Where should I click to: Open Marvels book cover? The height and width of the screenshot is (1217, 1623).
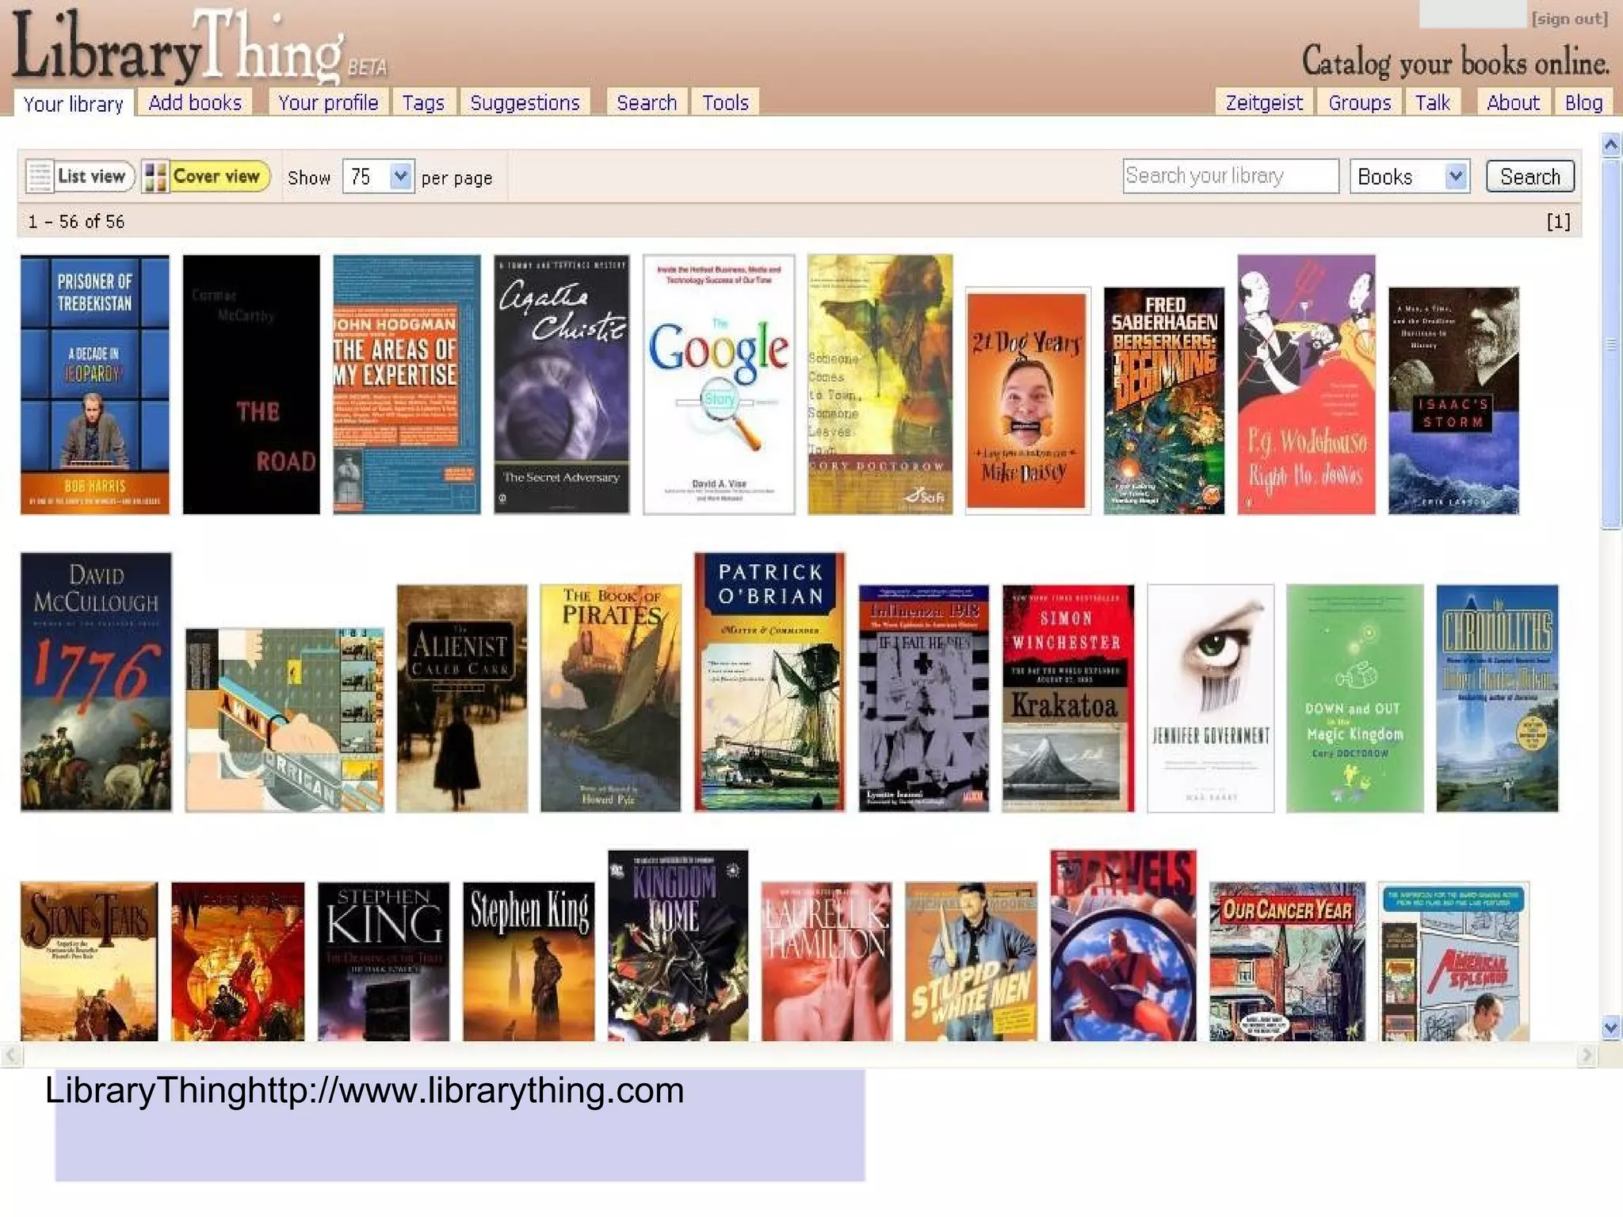[x=1124, y=946]
